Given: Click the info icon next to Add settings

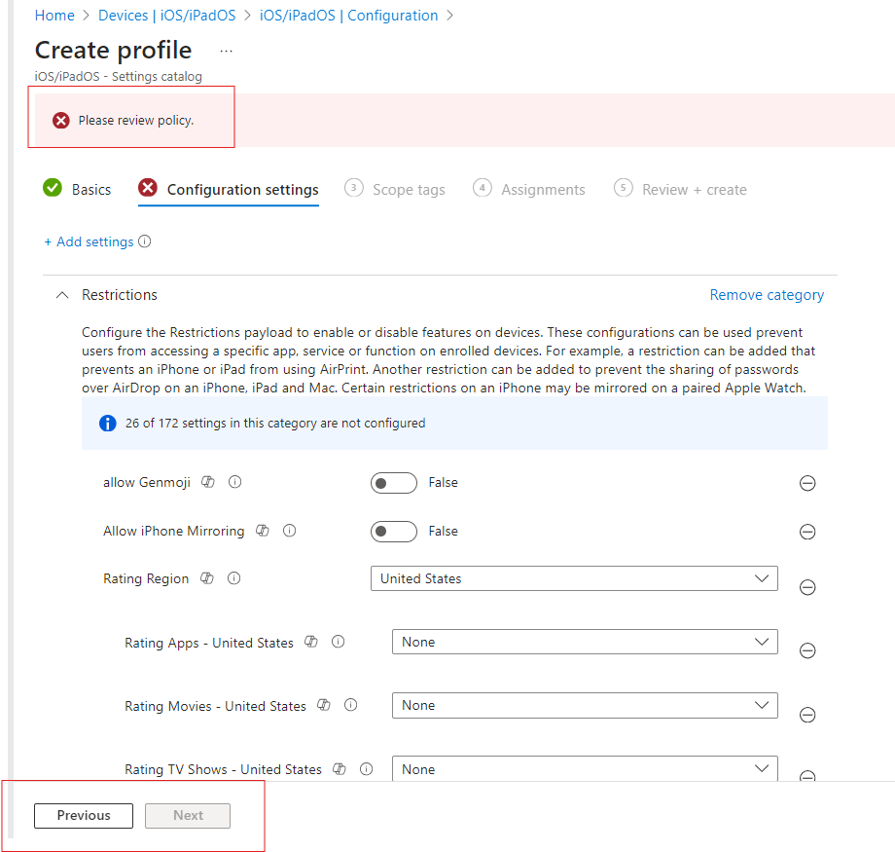Looking at the screenshot, I should 144,241.
